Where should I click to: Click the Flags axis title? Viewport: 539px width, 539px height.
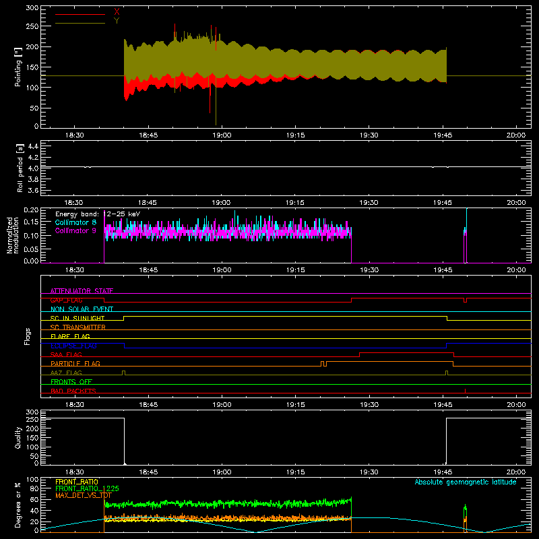coord(28,336)
